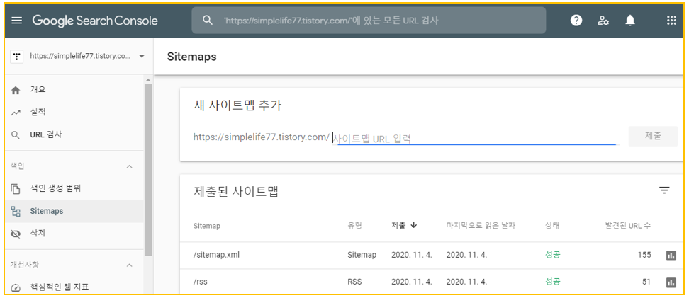
Task: Click the crossed-eye icon beside 삭제
Action: click(16, 234)
